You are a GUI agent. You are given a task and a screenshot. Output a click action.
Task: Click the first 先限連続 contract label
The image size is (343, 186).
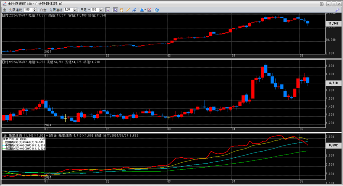point(16,10)
